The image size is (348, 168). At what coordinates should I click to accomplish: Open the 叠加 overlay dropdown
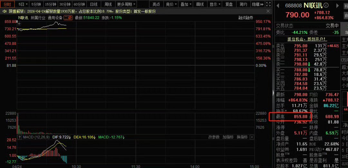pos(186,4)
